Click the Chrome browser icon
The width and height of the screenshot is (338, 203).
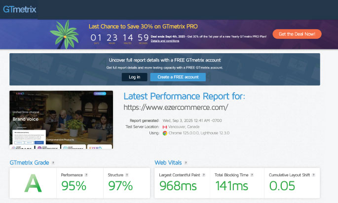tap(165, 133)
